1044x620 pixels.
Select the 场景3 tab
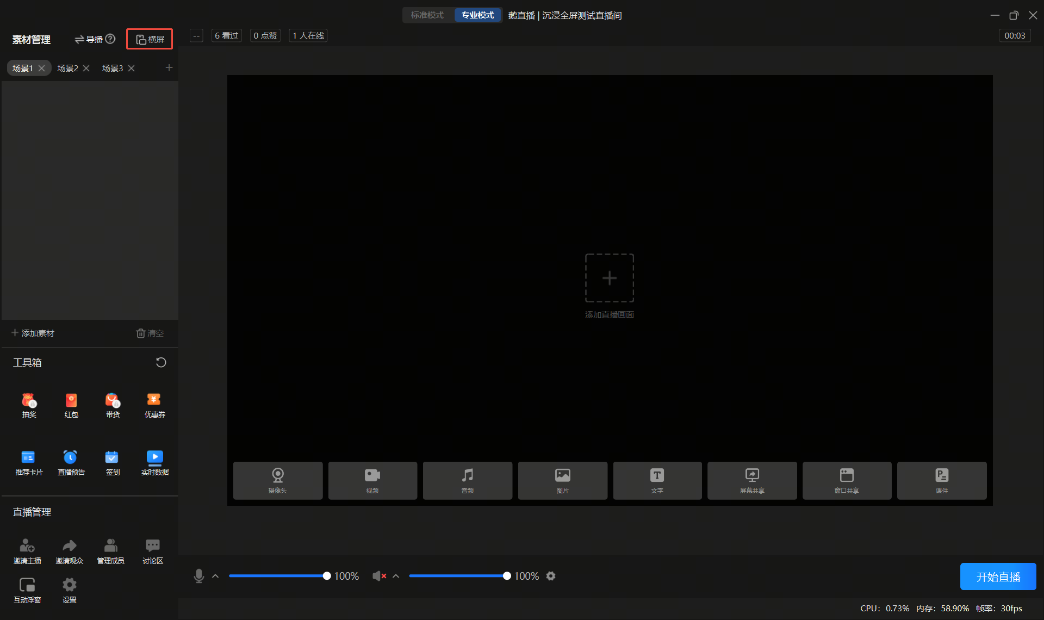tap(113, 68)
